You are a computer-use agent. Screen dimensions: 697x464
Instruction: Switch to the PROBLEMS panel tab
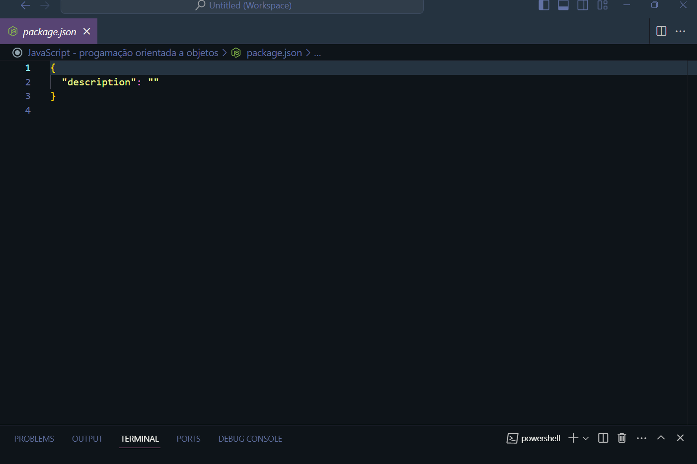(x=34, y=439)
